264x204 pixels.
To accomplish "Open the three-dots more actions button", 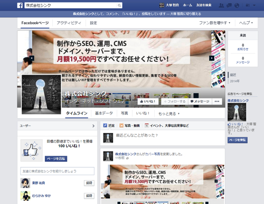I will (x=217, y=101).
